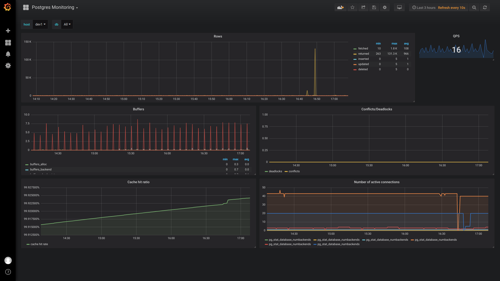The image size is (500, 281).
Task: Sort Buffers legend by min column
Action: [x=225, y=159]
